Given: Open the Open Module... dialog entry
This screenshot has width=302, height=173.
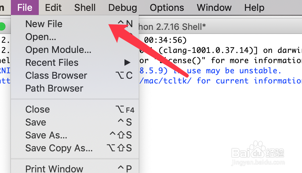Looking at the screenshot, I should pyautogui.click(x=75, y=50).
